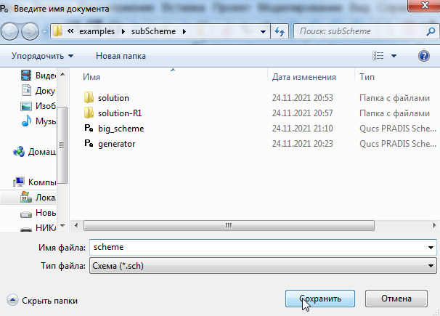Expand the address bar path dropdown
440x316 pixels.
[263, 32]
